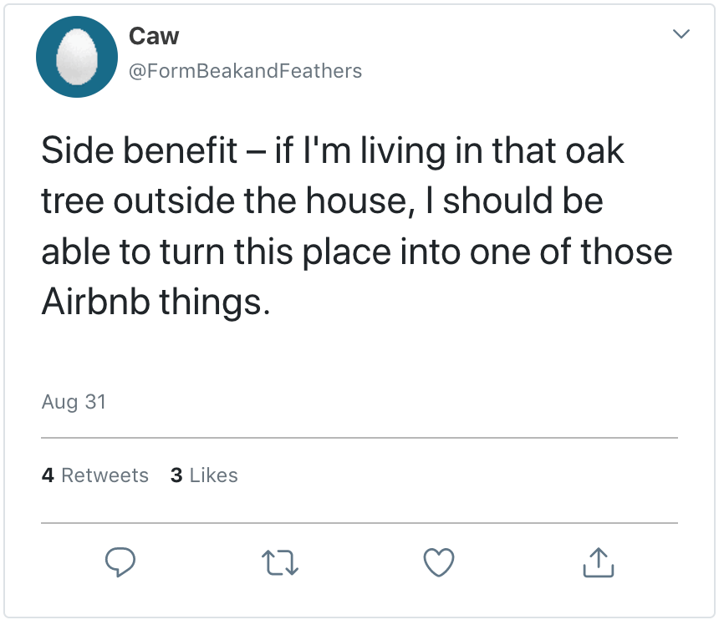The width and height of the screenshot is (724, 625).
Task: Open the share upload icon
Action: click(598, 562)
